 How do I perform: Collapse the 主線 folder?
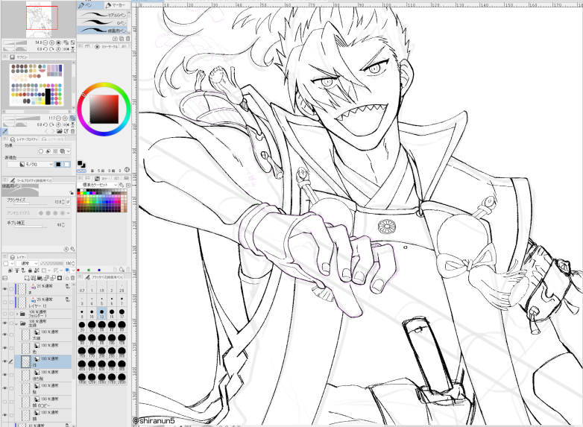coord(16,323)
